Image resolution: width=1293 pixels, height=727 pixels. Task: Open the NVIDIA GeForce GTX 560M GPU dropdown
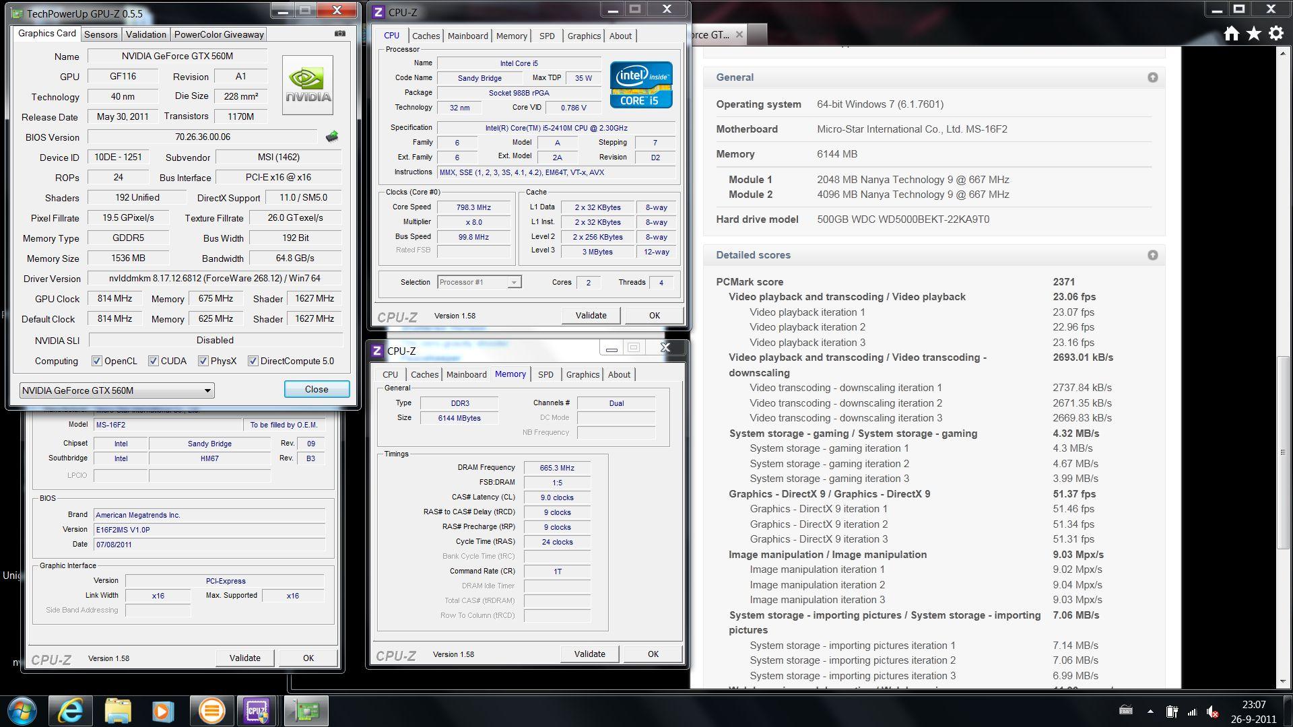117,390
